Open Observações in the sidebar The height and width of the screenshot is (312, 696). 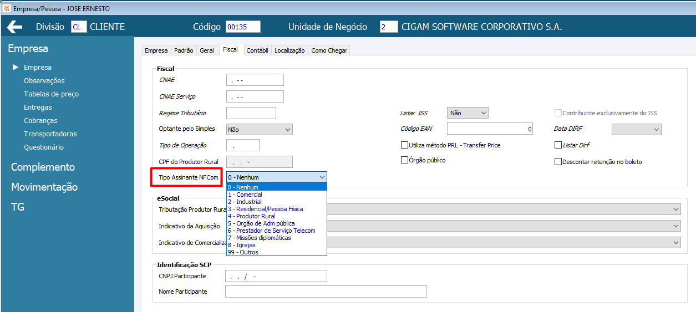click(x=44, y=81)
